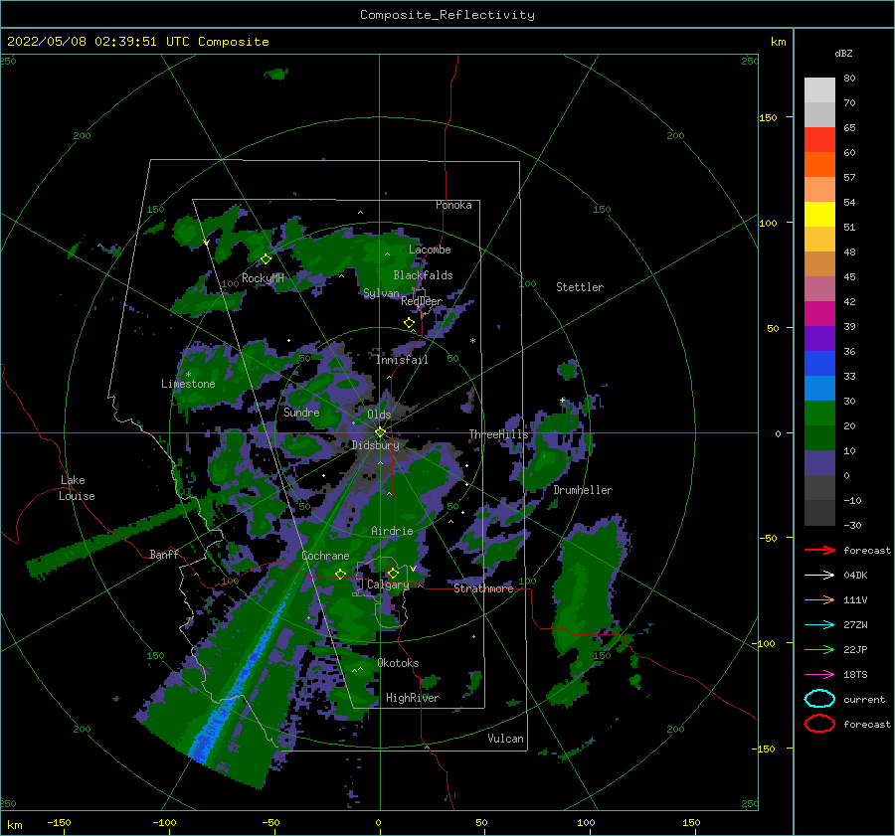Click the red forecast arrow in legend
895x836 pixels.
819,550
